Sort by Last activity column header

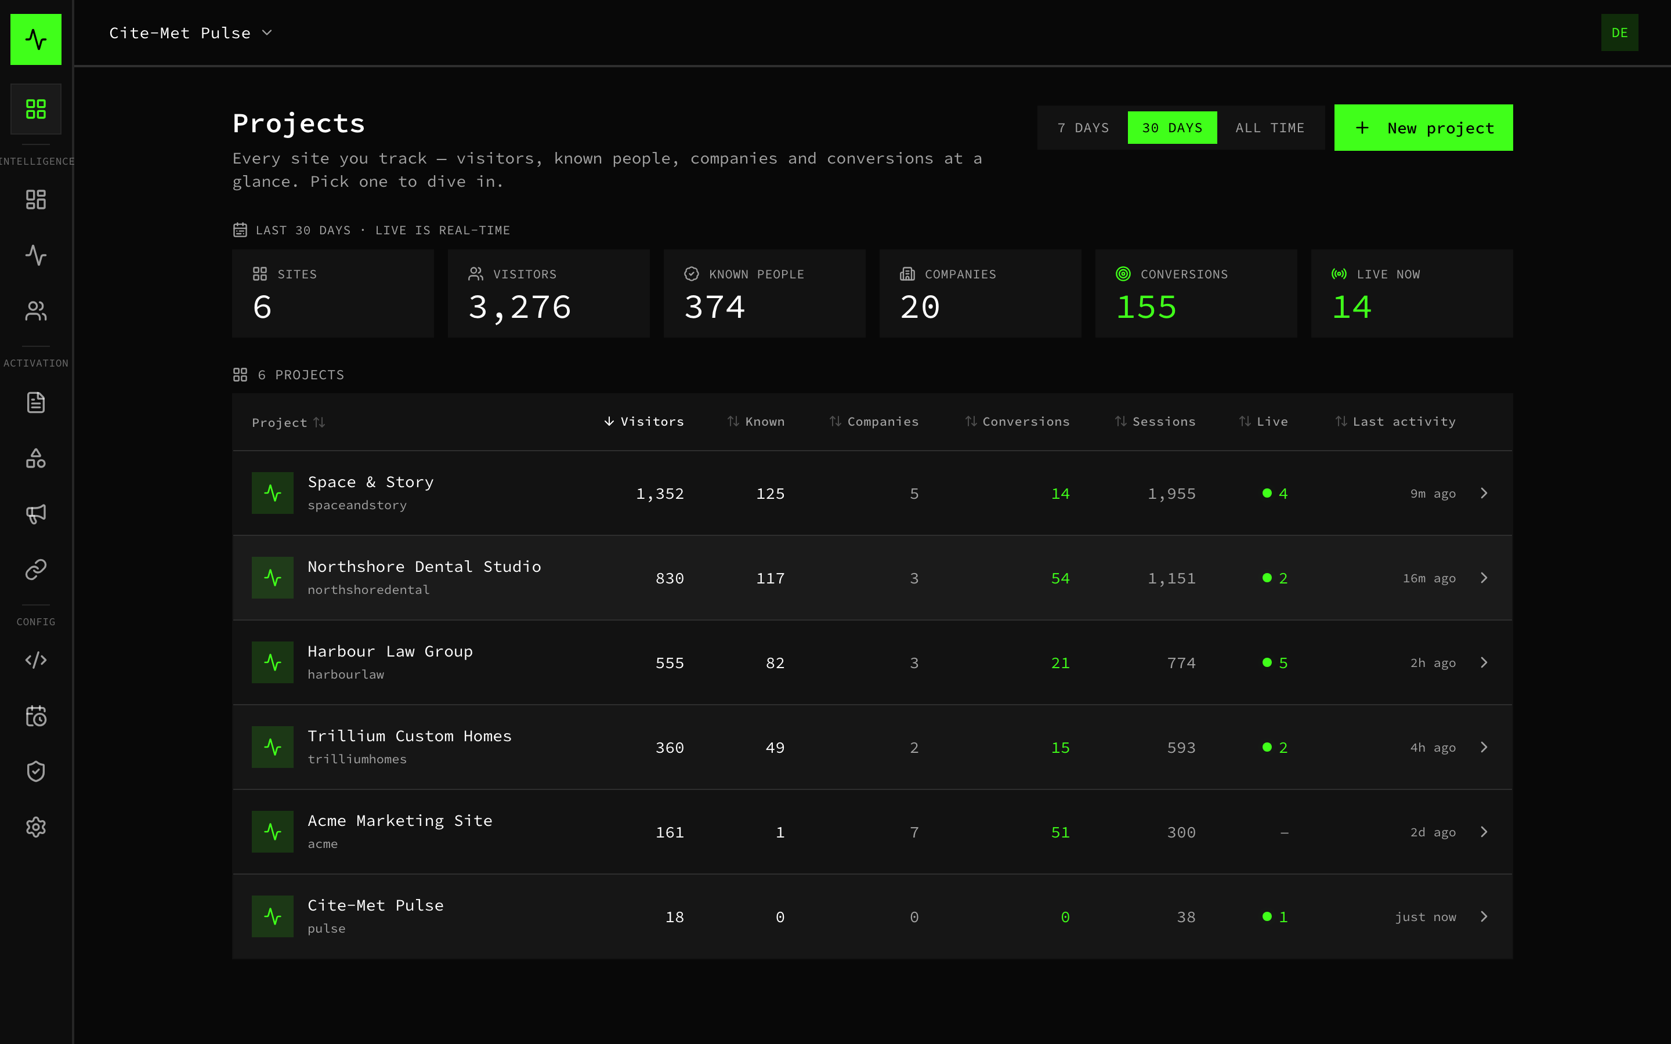click(x=1395, y=421)
